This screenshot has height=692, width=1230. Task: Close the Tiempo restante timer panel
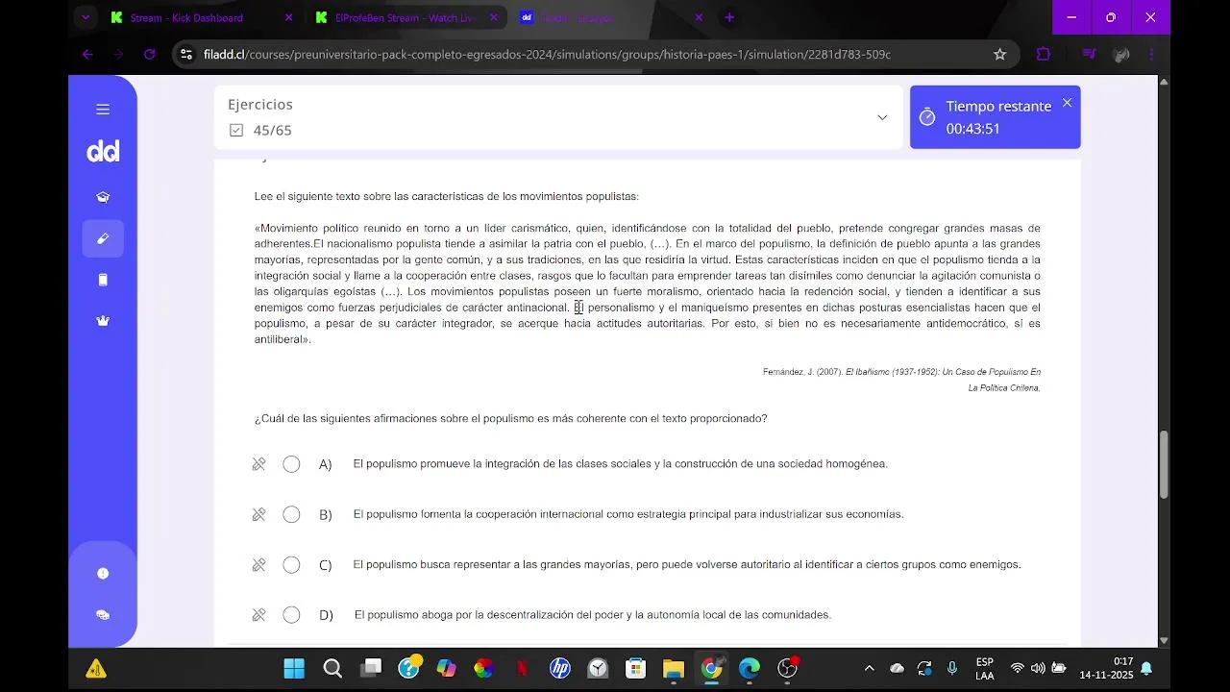point(1067,103)
